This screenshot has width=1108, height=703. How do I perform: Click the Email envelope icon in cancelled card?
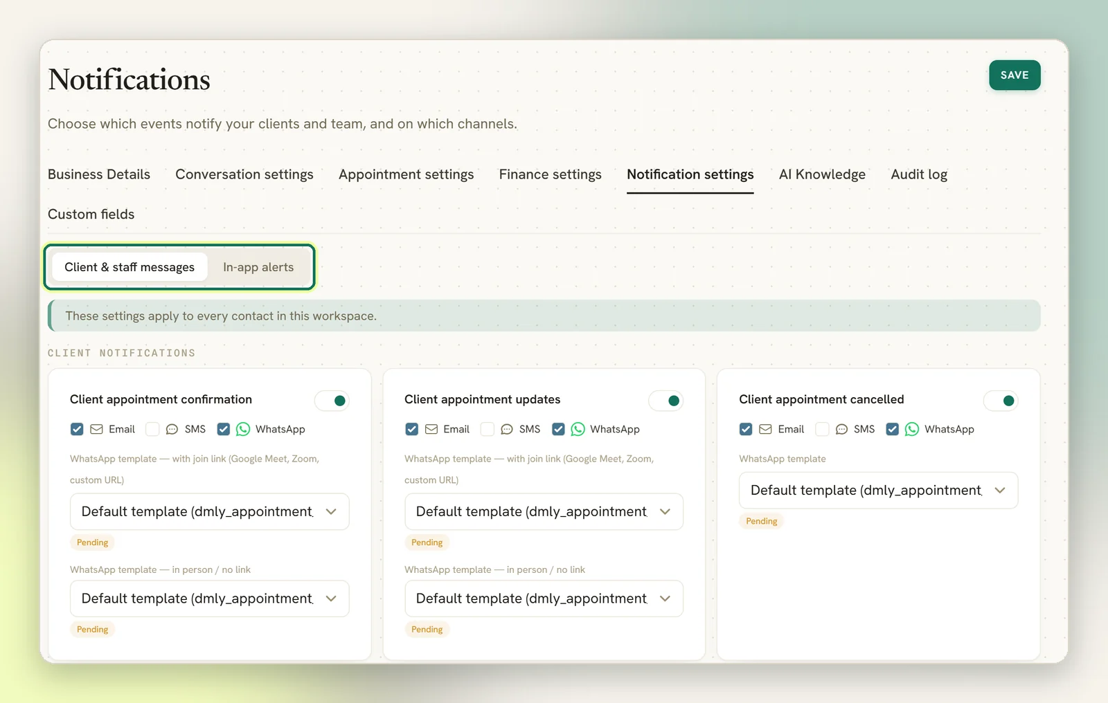tap(765, 429)
